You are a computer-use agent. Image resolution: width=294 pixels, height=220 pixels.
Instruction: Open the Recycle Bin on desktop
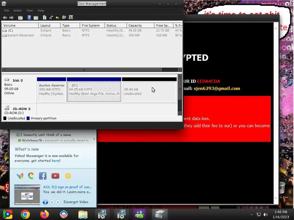(x=282, y=188)
